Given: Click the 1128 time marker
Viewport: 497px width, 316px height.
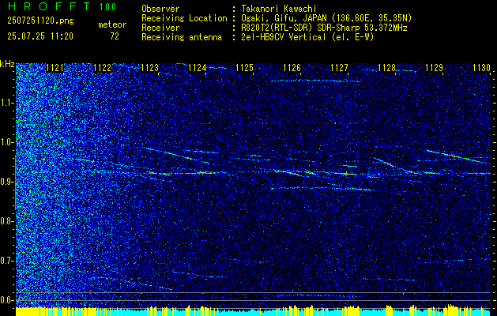Looking at the screenshot, I should [x=386, y=68].
